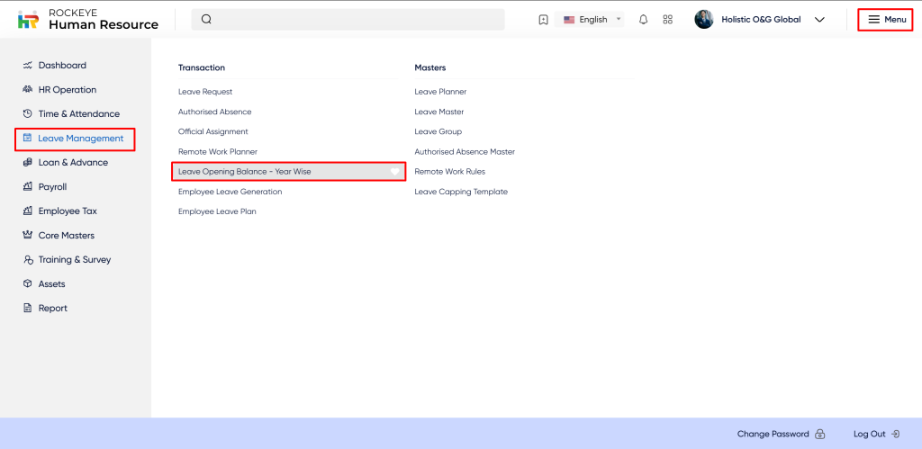Open the apps grid icon
This screenshot has width=922, height=449.
[x=667, y=20]
